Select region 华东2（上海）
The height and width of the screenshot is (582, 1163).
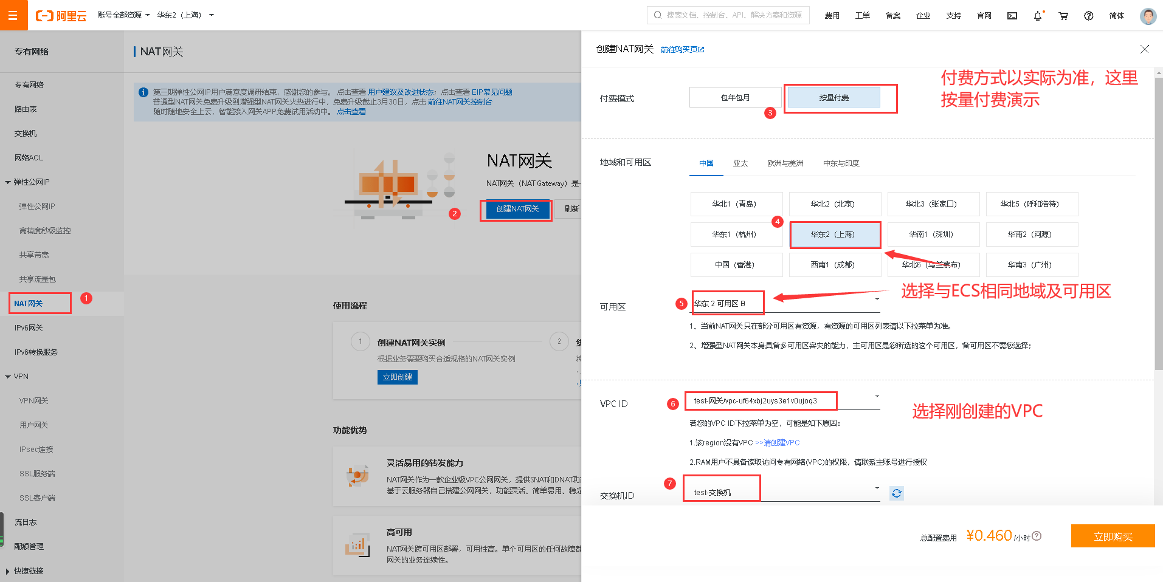coord(835,235)
